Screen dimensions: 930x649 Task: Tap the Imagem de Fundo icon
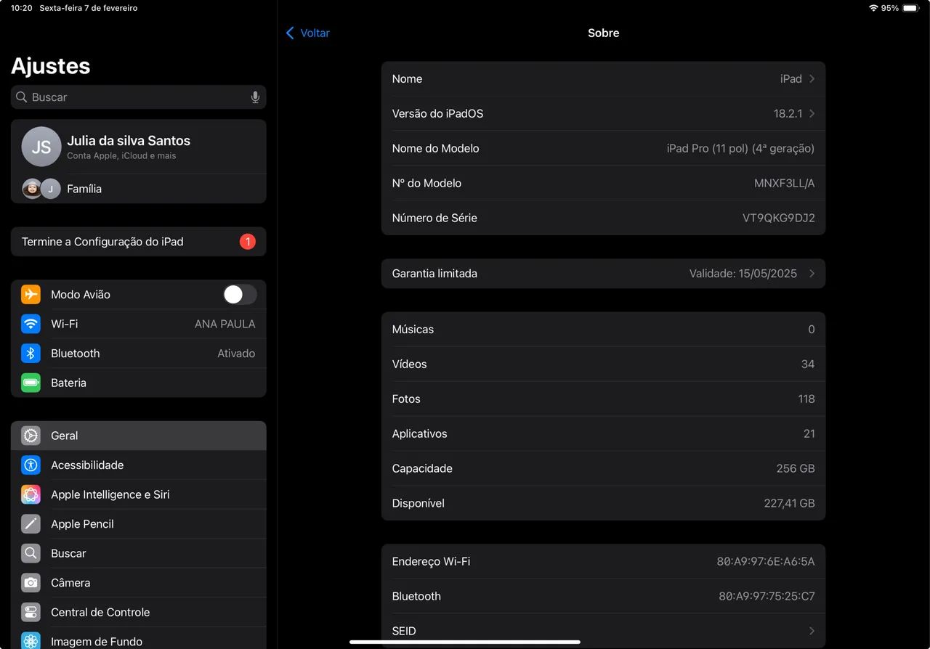tap(31, 641)
